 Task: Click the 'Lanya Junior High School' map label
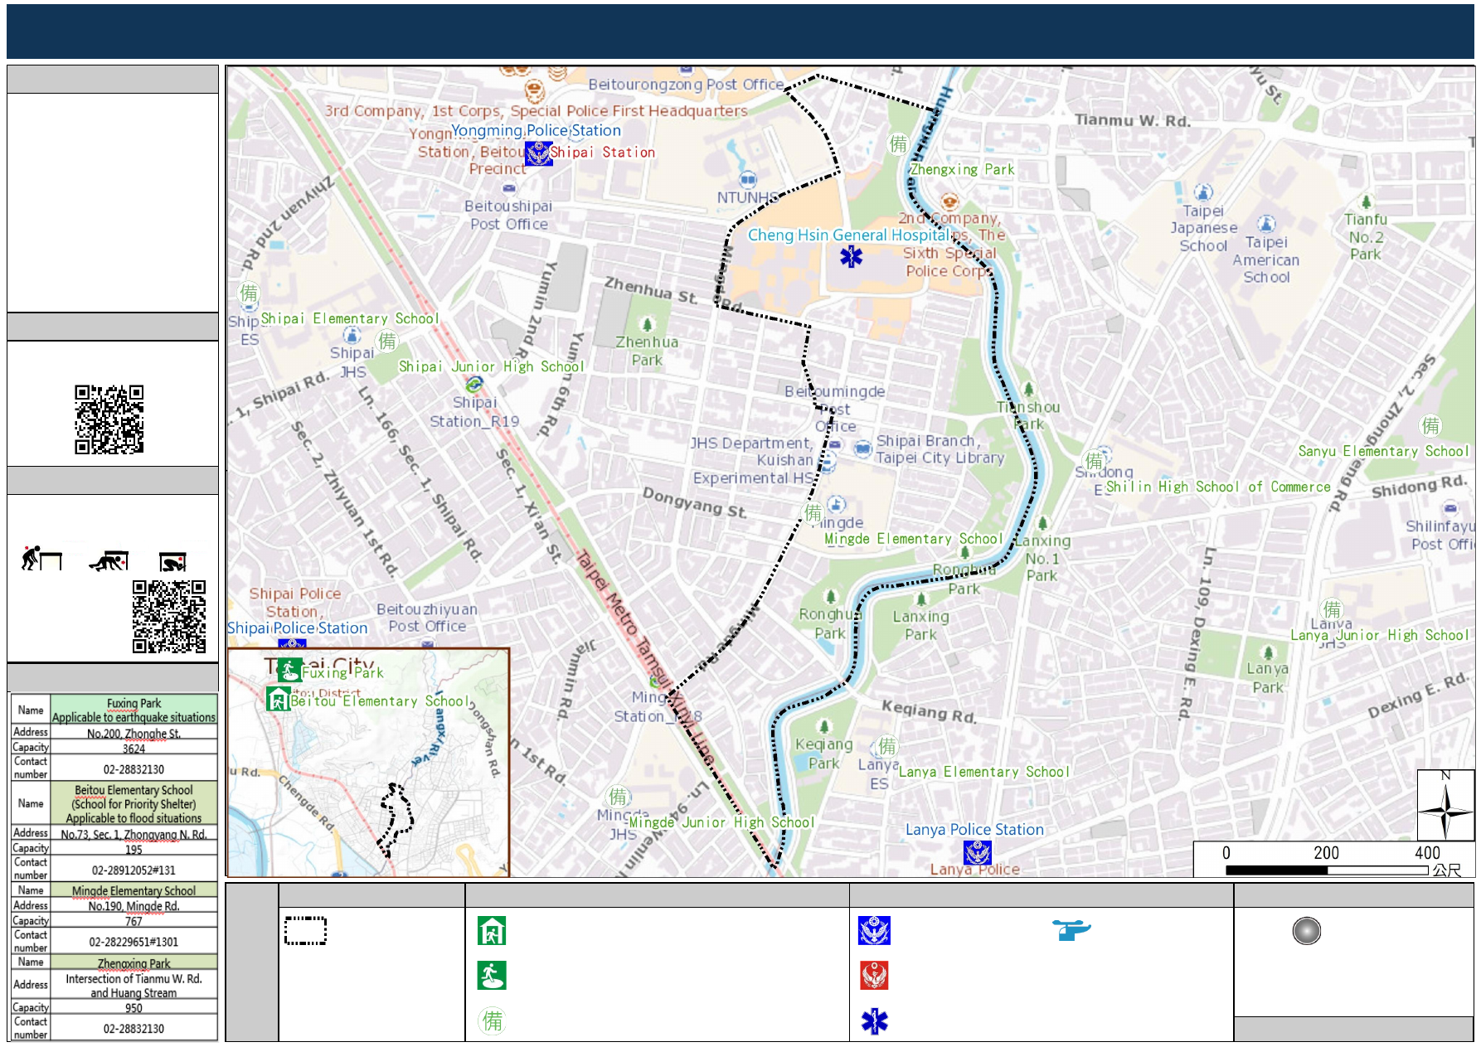[x=1379, y=635]
